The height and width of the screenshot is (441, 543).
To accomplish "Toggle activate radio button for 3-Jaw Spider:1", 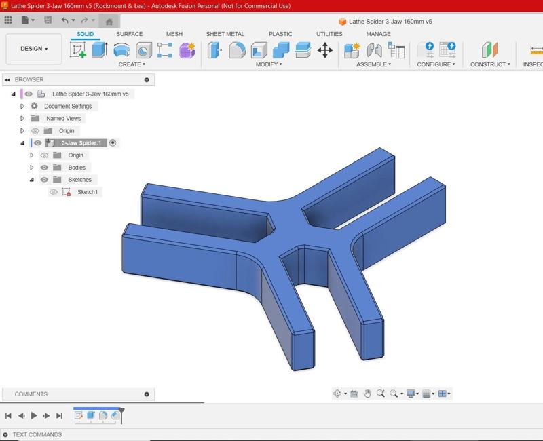I will 113,143.
